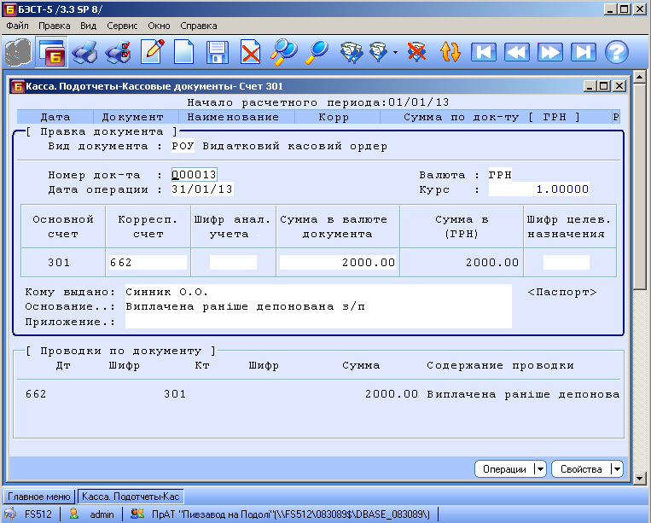Click the vertical scrollbar thumb
The image size is (651, 523).
click(x=640, y=185)
